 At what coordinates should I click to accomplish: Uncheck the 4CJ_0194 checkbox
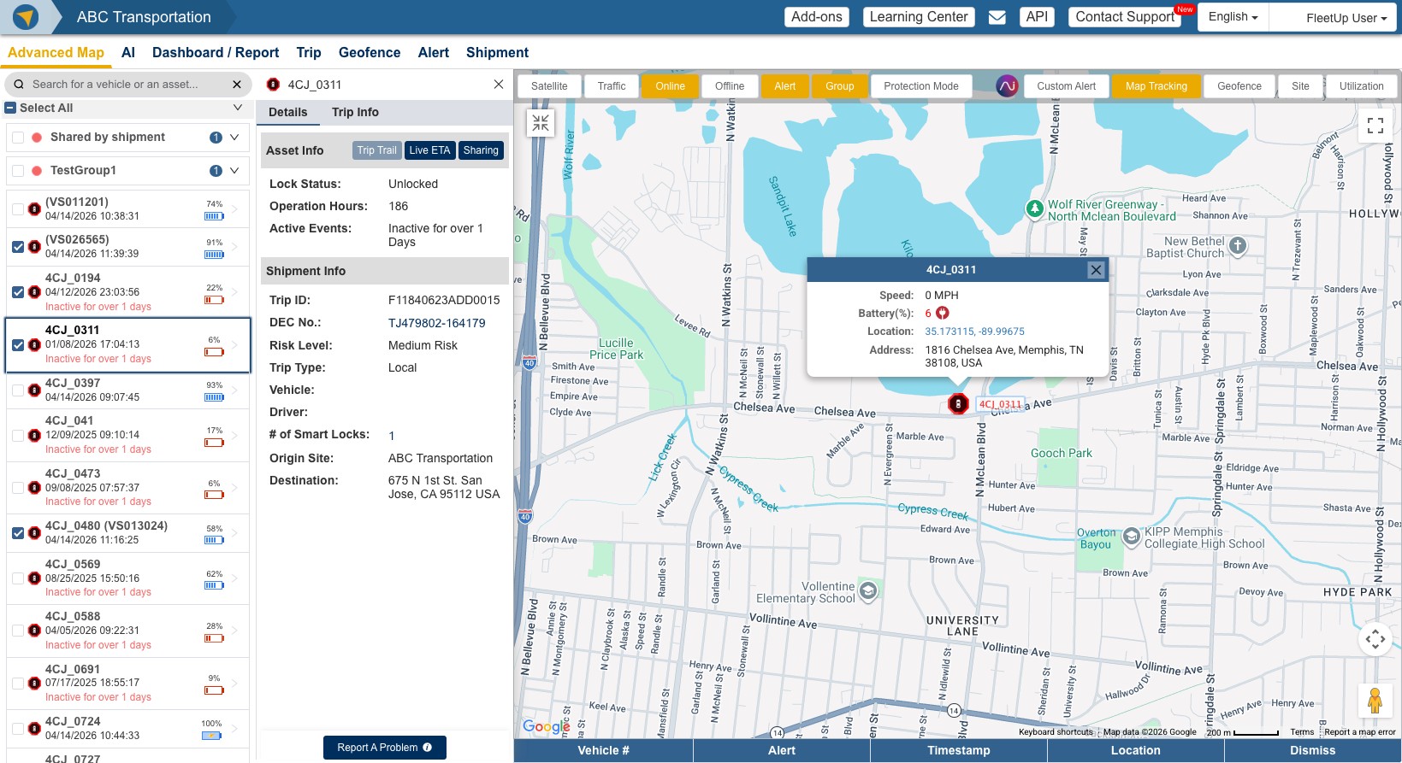point(18,292)
